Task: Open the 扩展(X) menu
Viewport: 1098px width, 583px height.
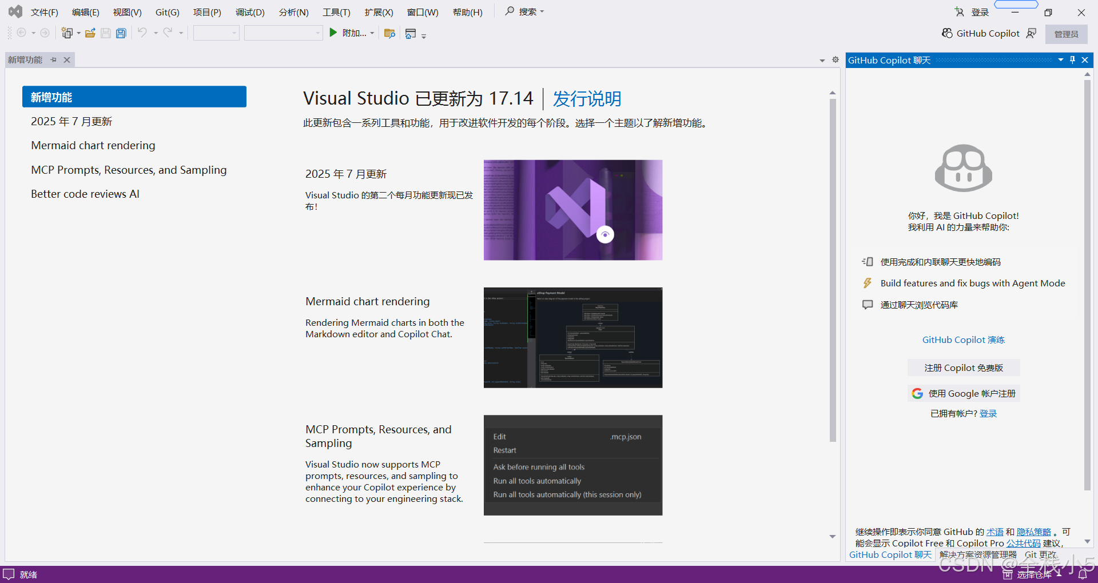Action: [x=379, y=12]
